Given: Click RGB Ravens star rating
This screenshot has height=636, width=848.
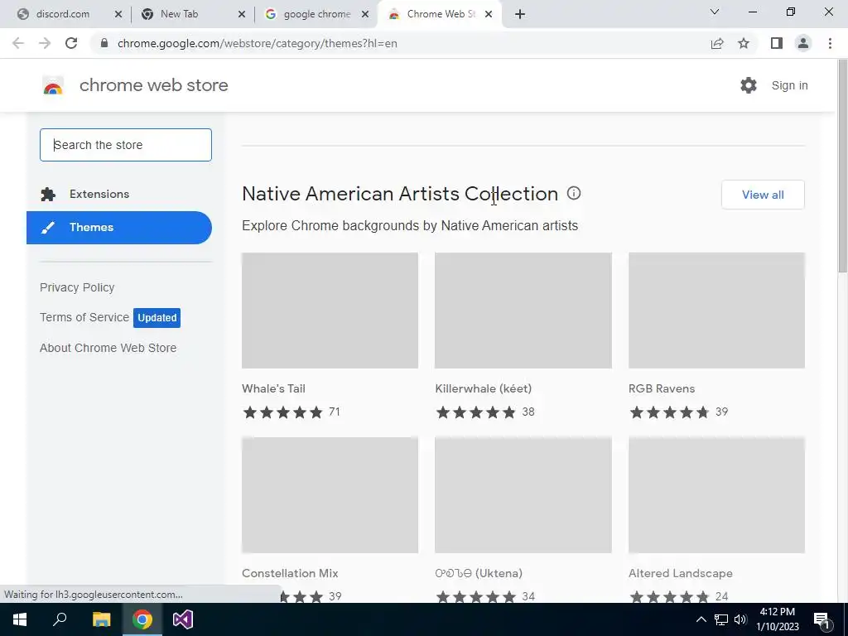Looking at the screenshot, I should pos(669,412).
